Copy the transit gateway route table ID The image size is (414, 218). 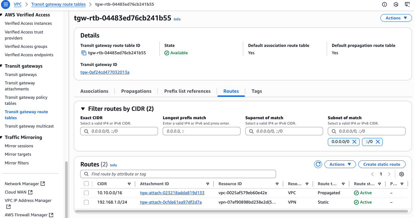[84, 53]
